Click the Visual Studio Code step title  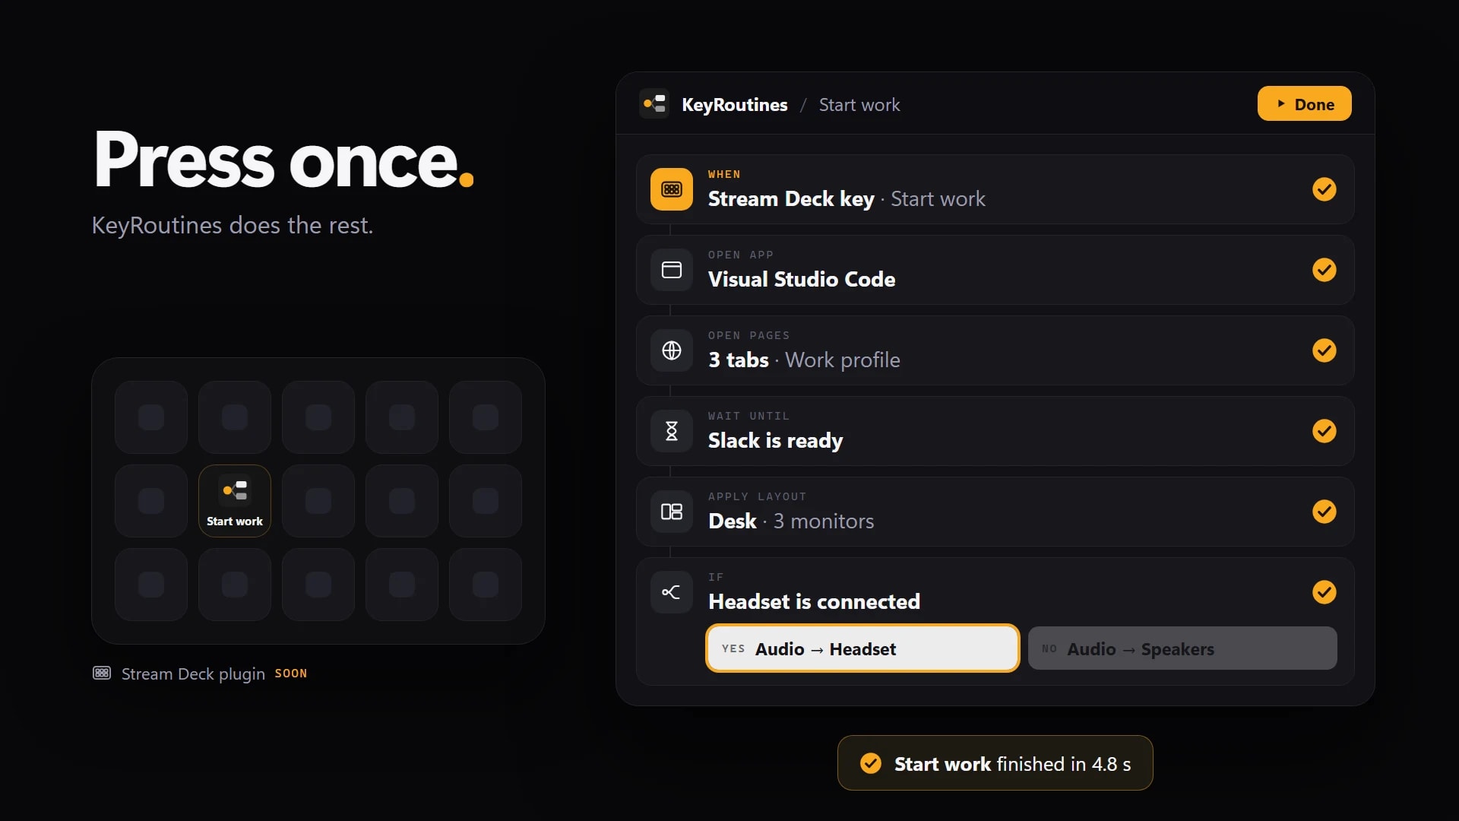(802, 279)
